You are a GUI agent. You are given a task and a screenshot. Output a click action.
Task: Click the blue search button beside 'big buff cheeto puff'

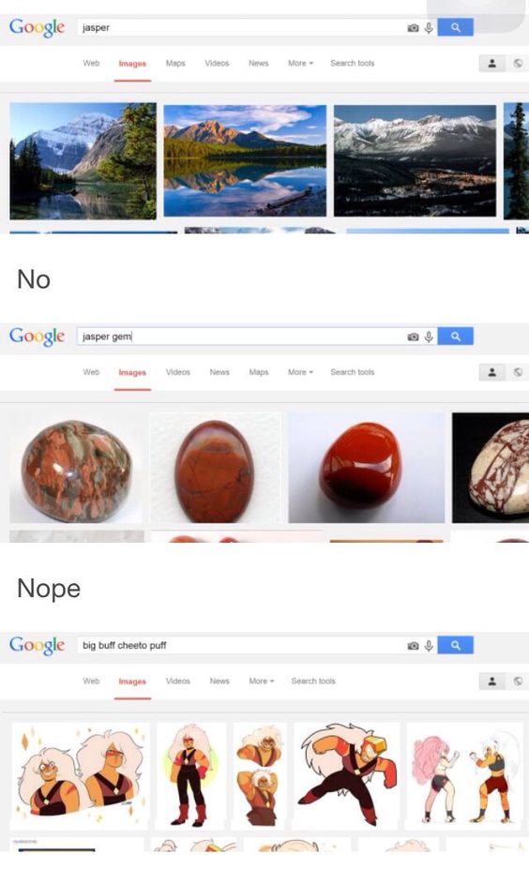tap(455, 645)
